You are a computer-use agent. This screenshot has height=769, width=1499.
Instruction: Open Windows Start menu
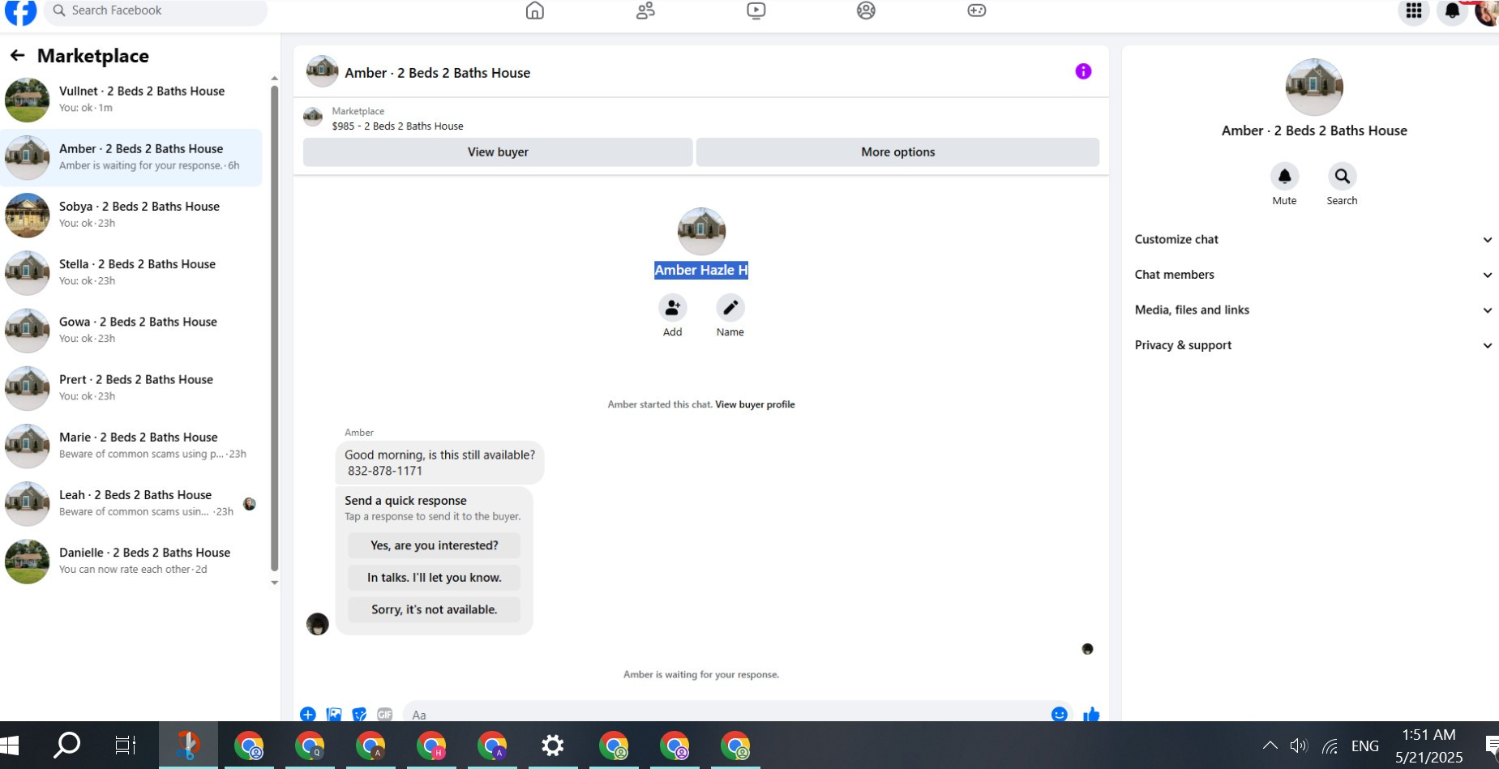pos(11,746)
